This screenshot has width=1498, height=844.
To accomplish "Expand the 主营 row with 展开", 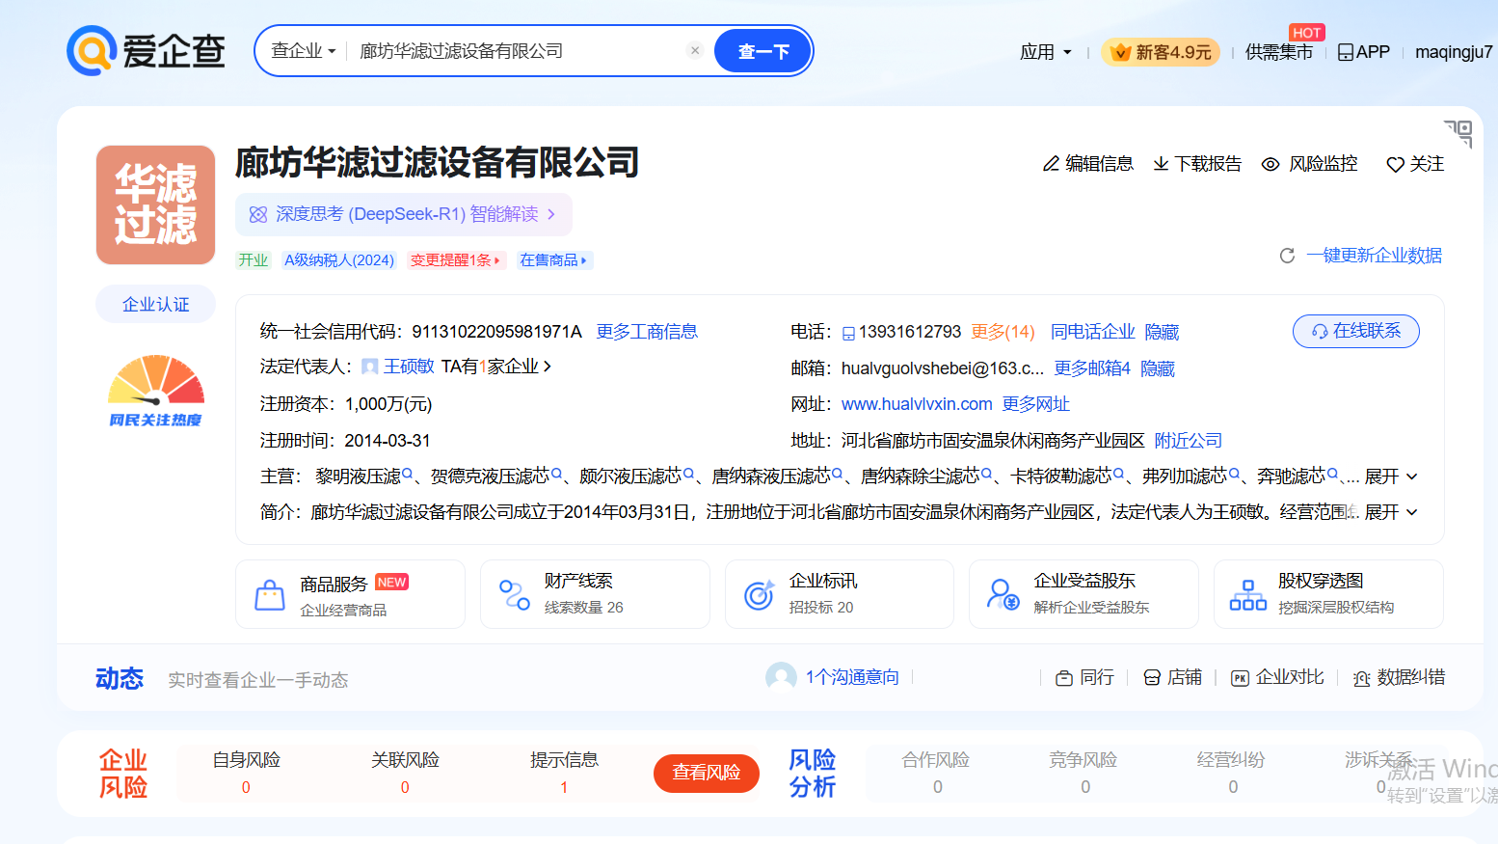I will [1391, 476].
